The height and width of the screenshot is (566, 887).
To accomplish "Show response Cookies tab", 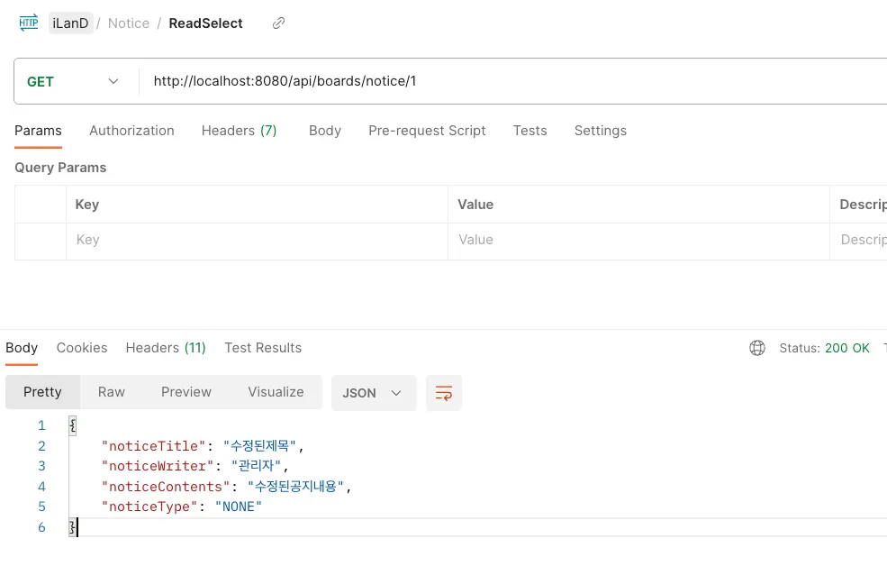I will [82, 348].
